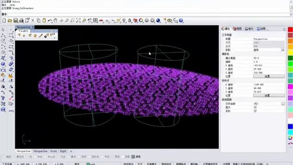This screenshot has height=165, width=293.
Task: Click the linear light icon in the Lights toolbar
Action: [41, 36]
